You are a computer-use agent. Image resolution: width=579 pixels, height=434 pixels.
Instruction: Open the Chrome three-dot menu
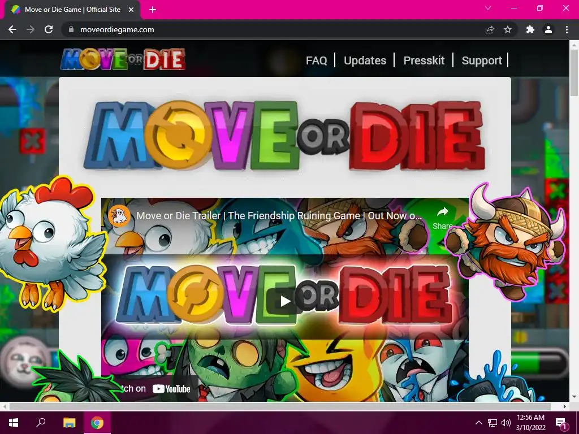click(567, 29)
